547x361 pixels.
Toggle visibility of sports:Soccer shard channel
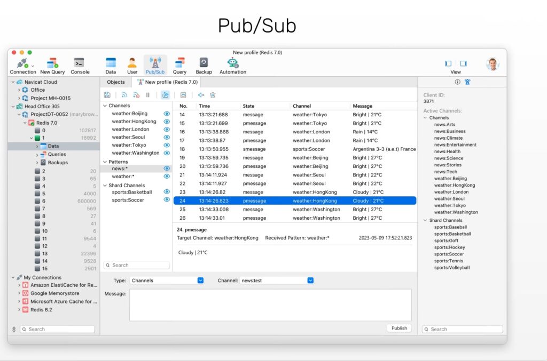(x=167, y=200)
